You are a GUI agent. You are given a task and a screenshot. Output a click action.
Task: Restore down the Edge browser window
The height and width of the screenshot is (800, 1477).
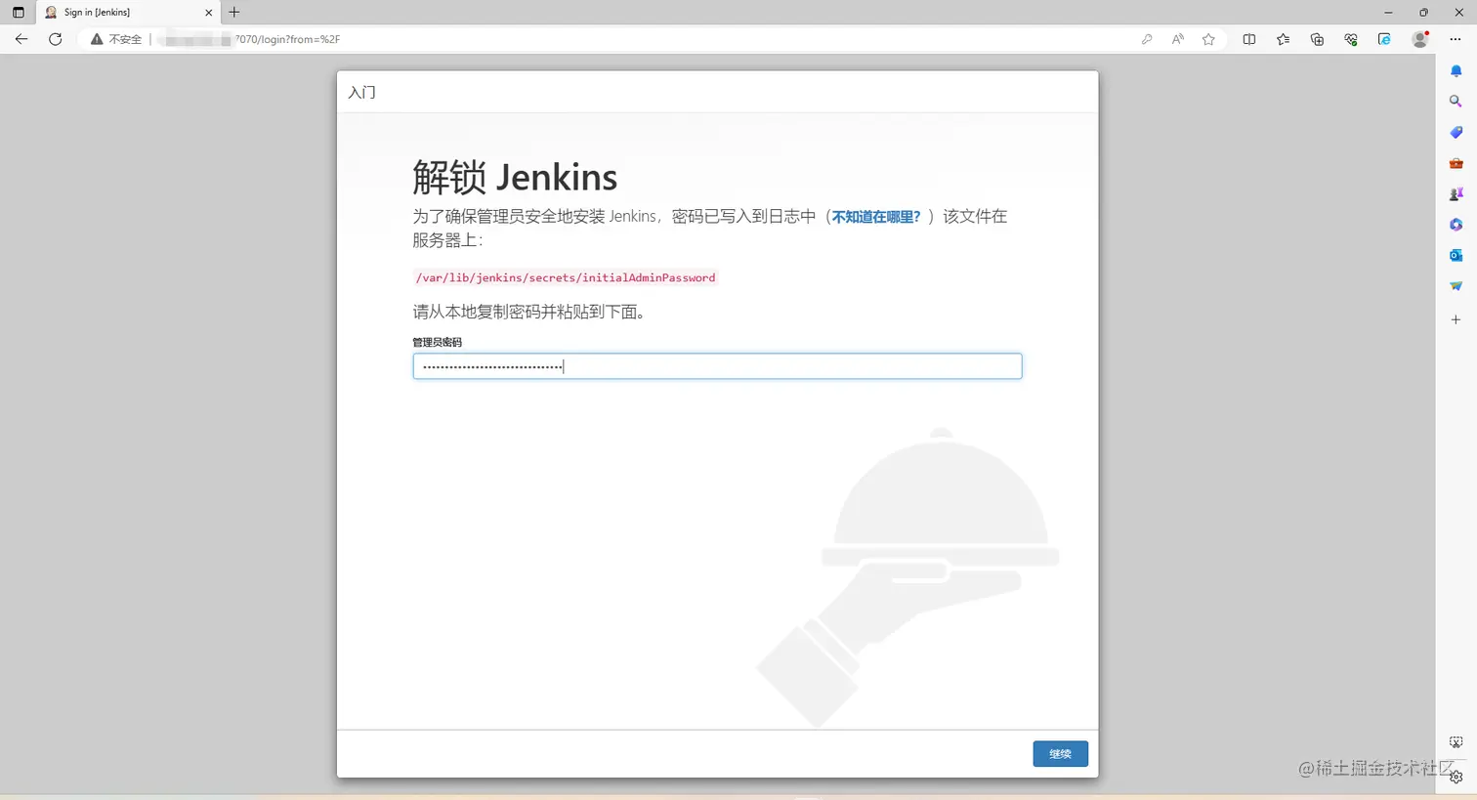click(1423, 13)
